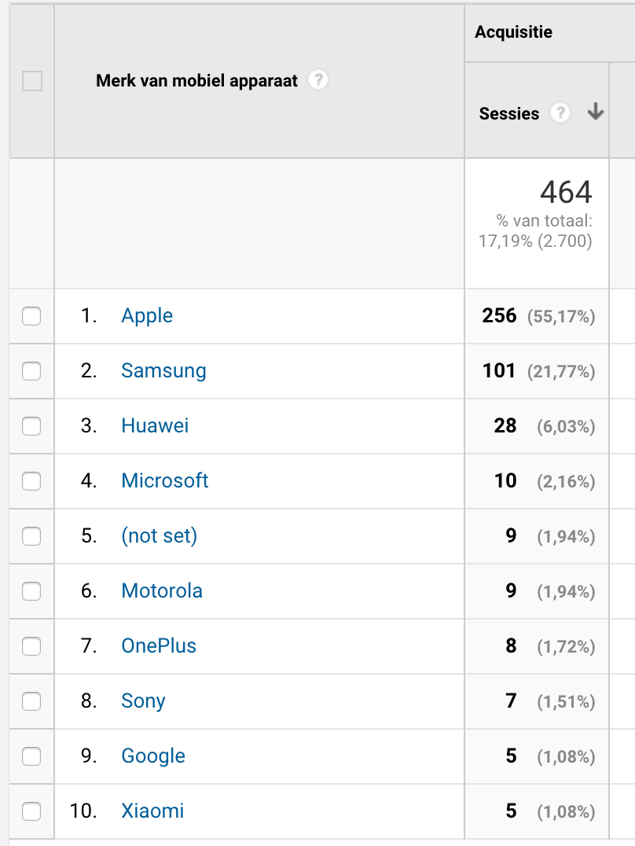Viewport: 635px width, 846px height.
Task: Open the Sony brand link
Action: click(x=143, y=701)
